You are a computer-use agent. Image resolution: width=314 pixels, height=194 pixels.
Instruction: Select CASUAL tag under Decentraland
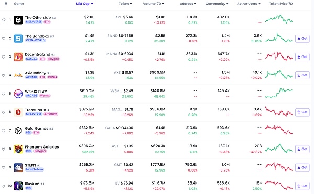pos(31,59)
